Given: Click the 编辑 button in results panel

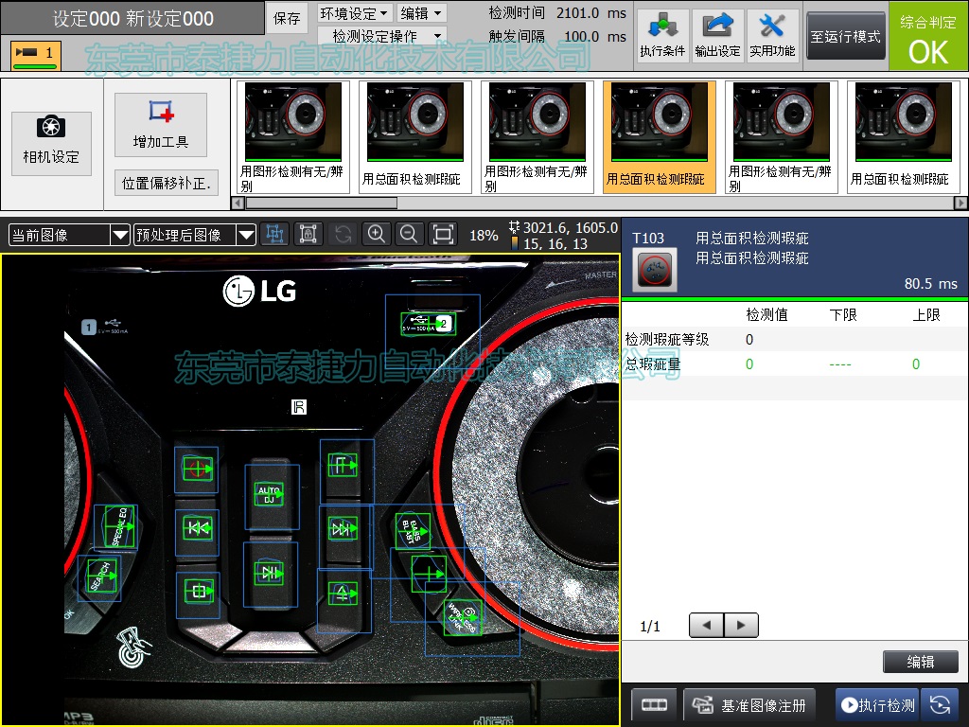Looking at the screenshot, I should 921,662.
